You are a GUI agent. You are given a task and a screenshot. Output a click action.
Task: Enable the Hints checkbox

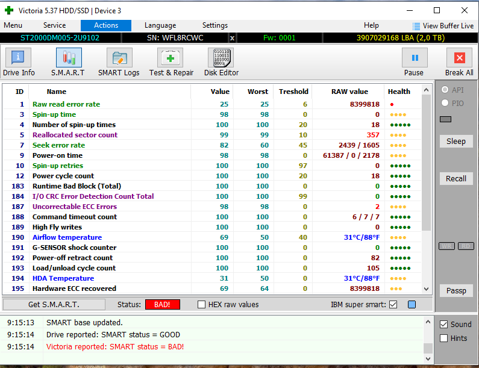(444, 338)
